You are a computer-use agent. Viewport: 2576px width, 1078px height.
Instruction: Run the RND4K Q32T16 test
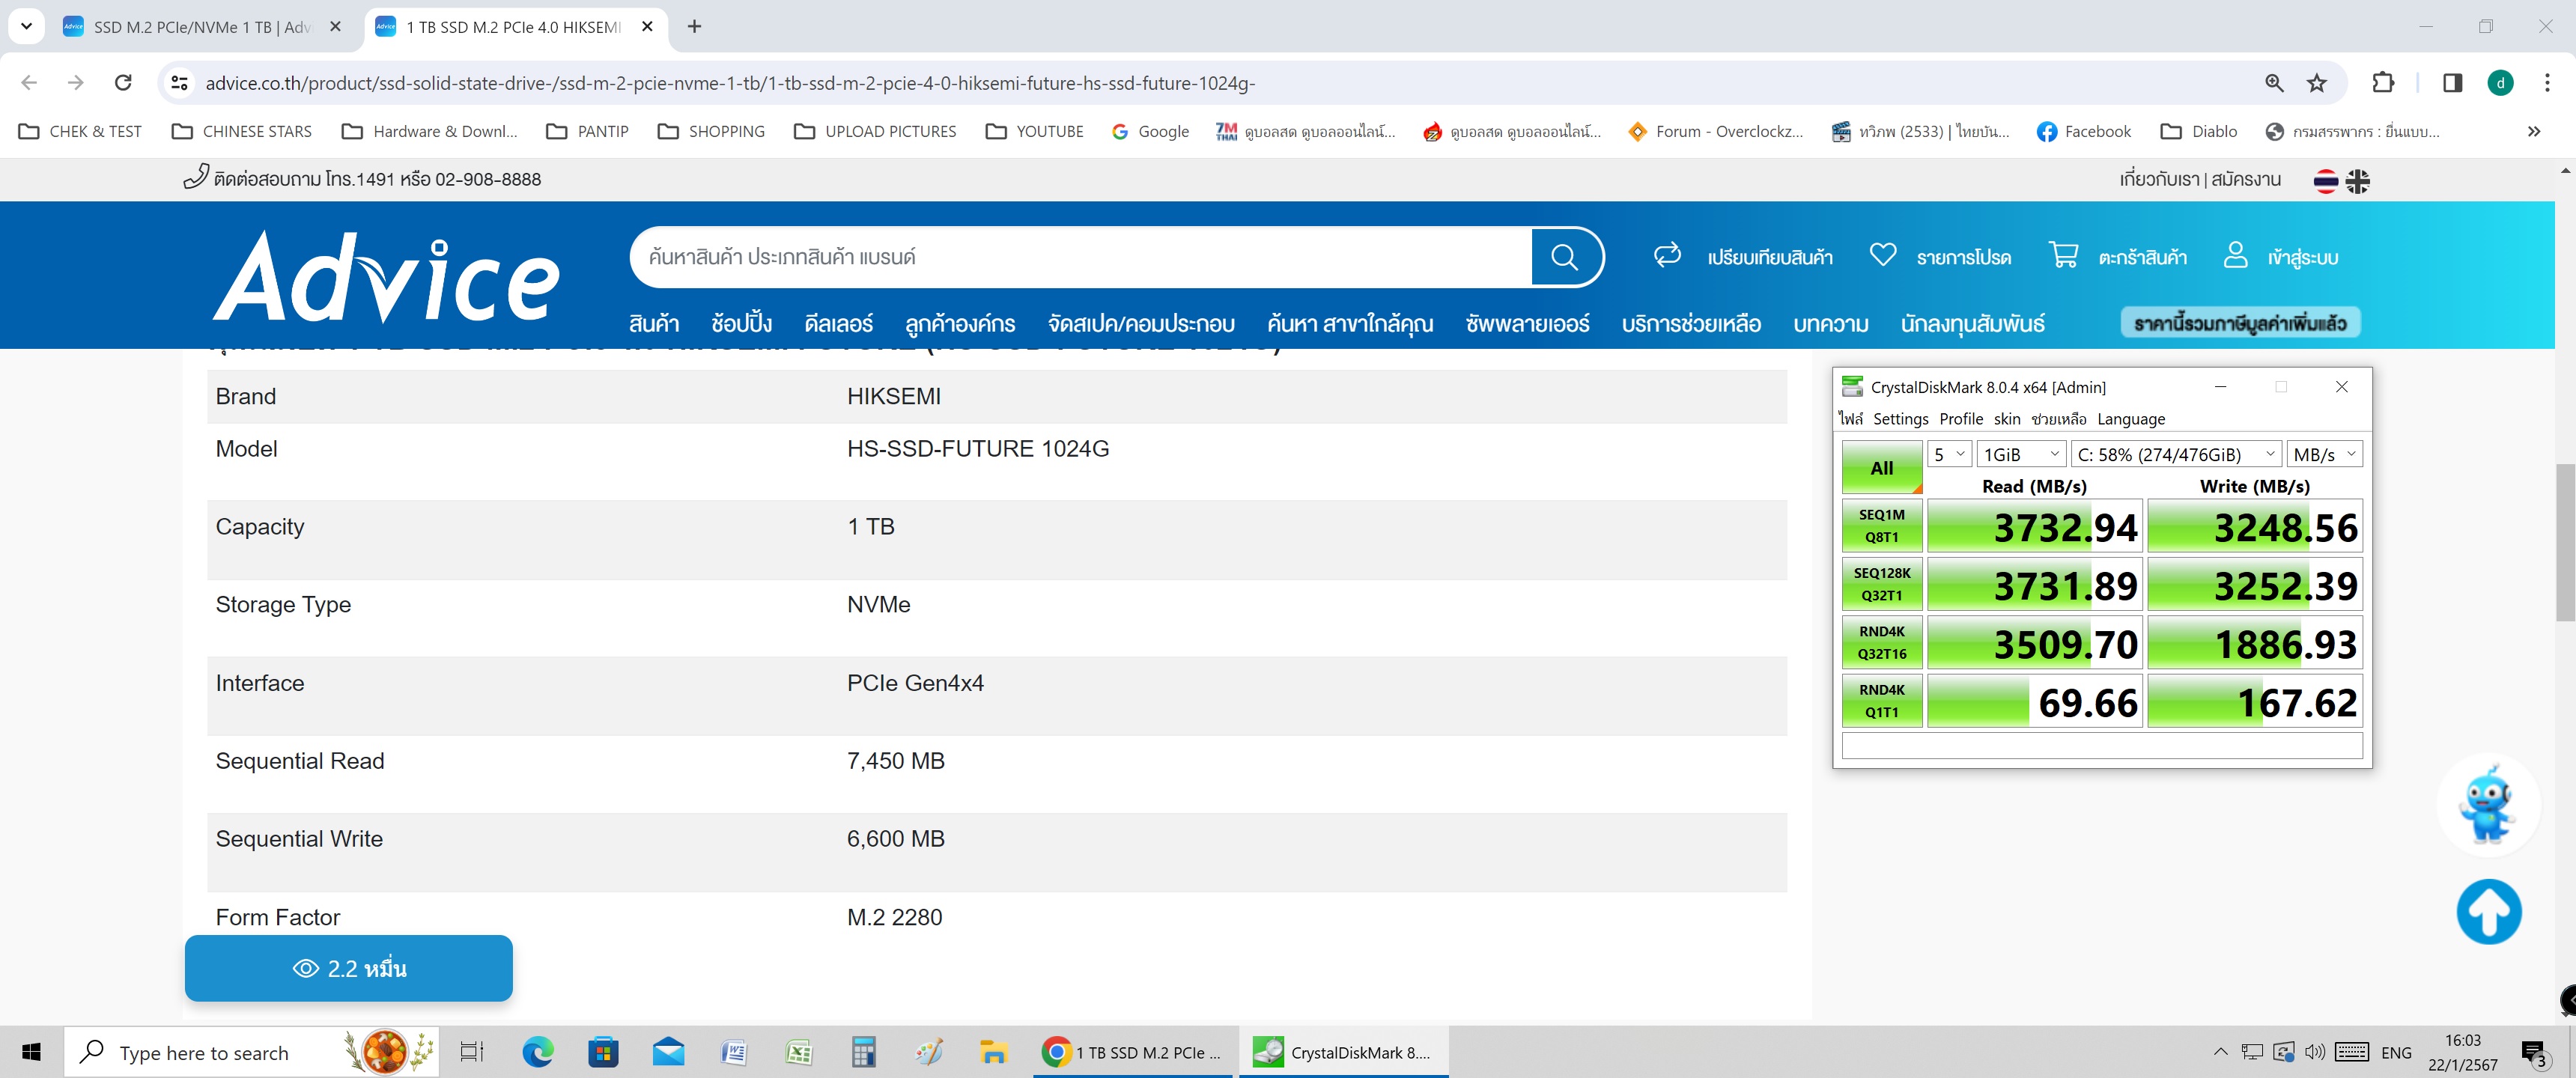1881,642
